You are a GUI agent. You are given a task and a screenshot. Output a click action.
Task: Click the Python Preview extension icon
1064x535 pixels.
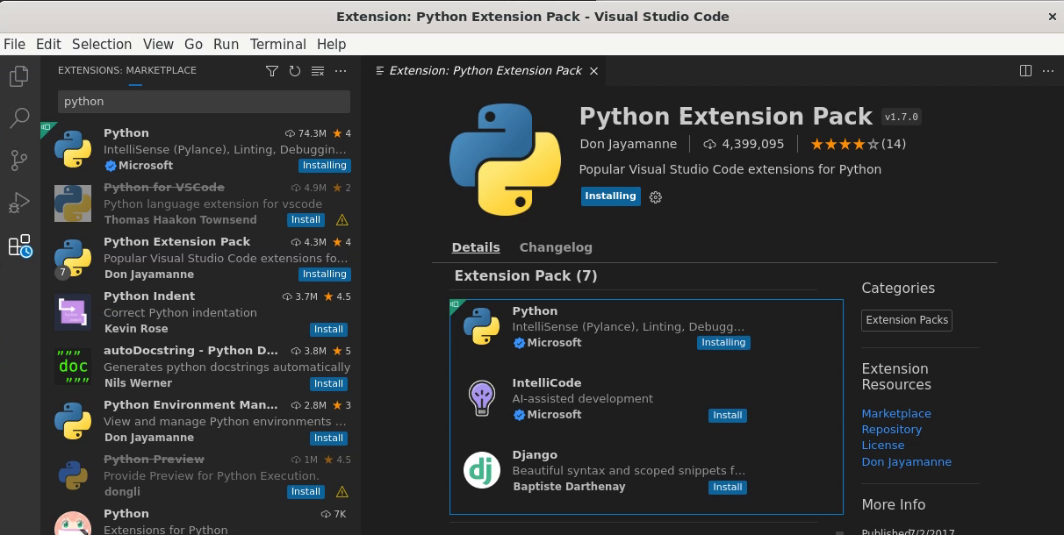(x=73, y=475)
